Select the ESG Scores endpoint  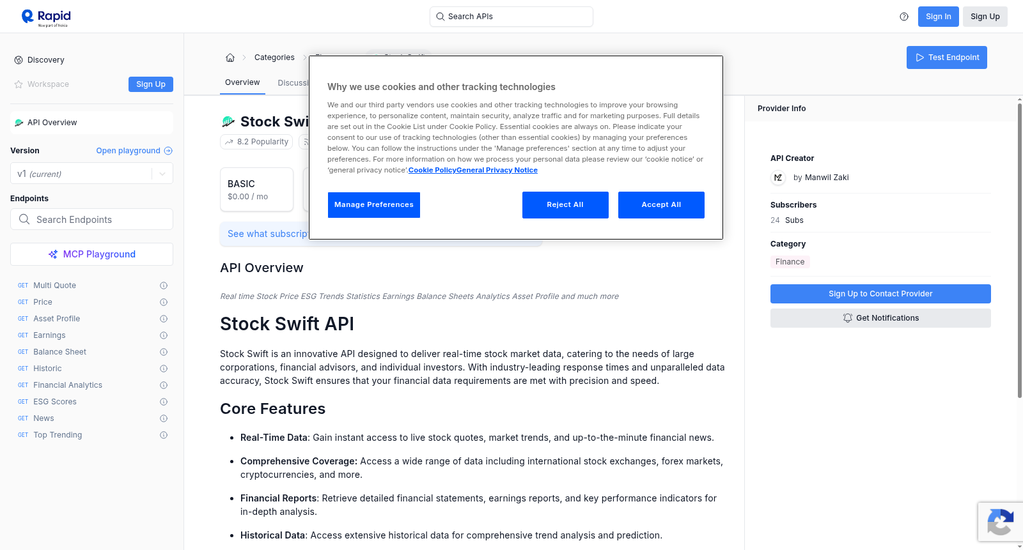click(55, 402)
